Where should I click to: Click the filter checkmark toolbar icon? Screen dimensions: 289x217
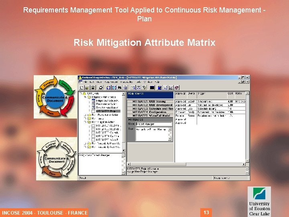tap(144, 88)
